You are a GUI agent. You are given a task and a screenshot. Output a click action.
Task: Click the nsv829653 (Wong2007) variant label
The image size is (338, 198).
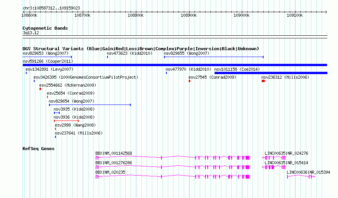tap(46, 53)
